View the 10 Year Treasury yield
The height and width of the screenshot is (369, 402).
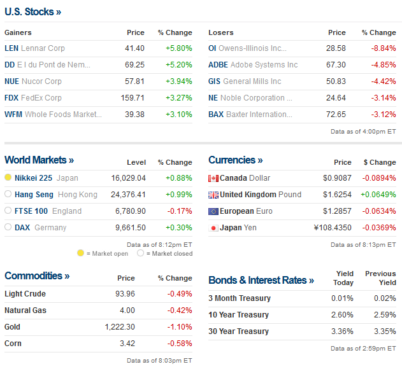click(x=239, y=315)
